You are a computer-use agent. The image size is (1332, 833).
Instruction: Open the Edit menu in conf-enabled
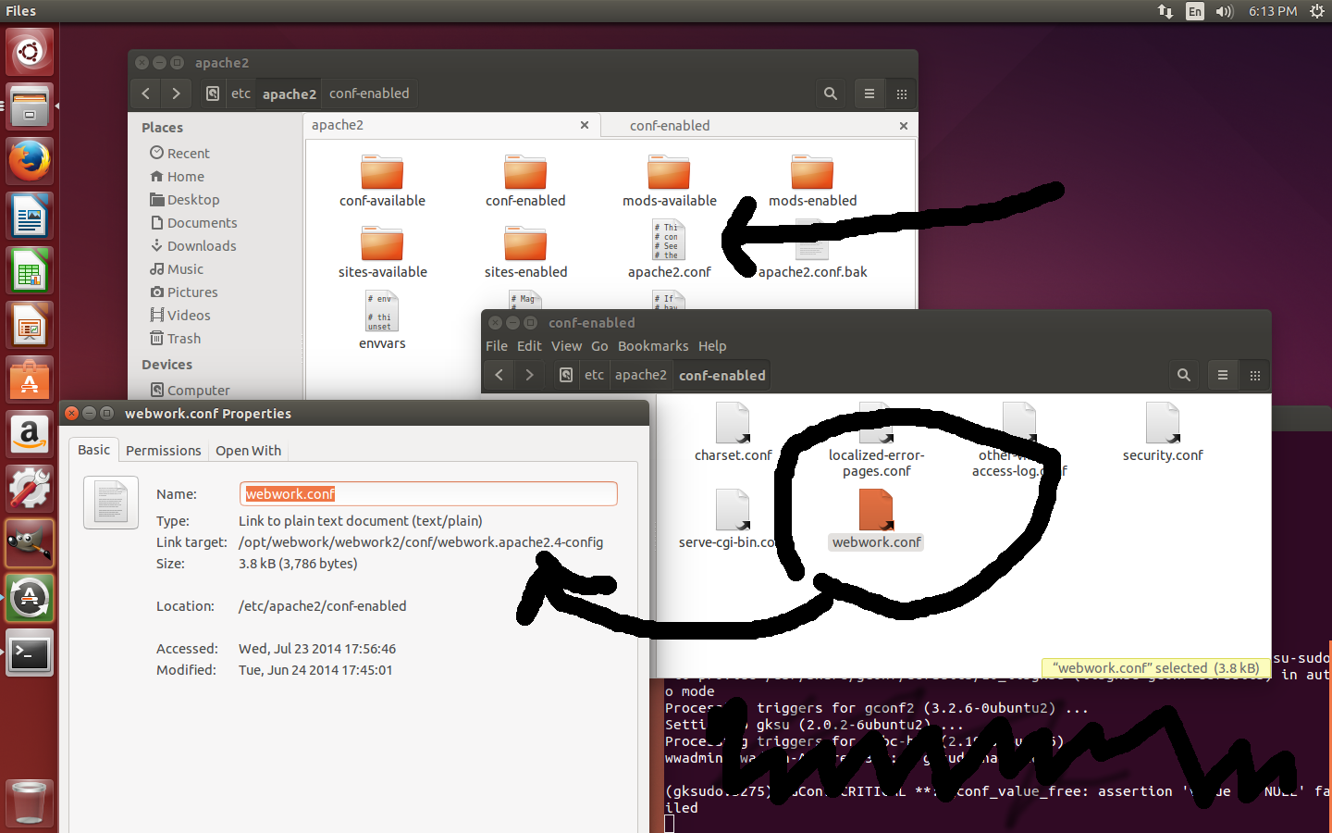(529, 346)
